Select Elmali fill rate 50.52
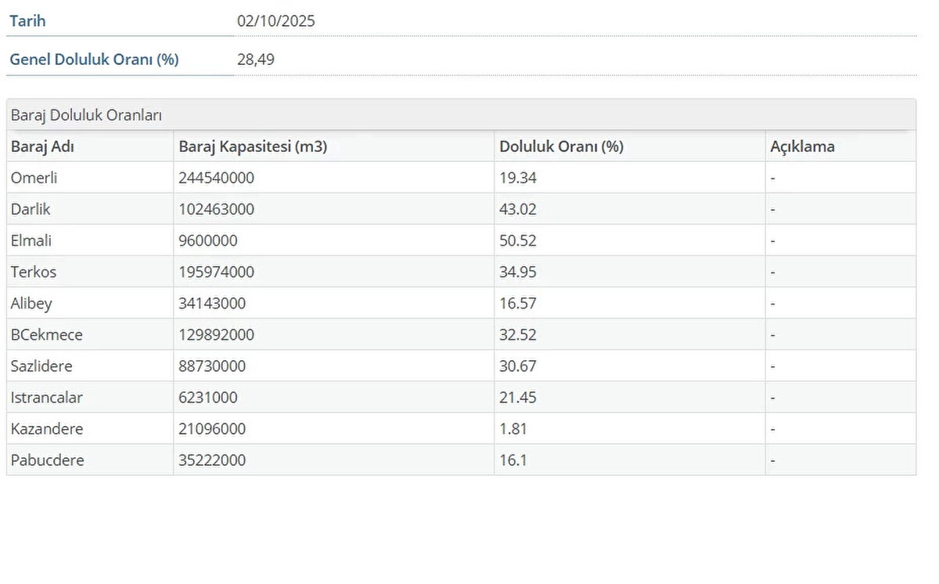The width and height of the screenshot is (939, 584). tap(517, 240)
